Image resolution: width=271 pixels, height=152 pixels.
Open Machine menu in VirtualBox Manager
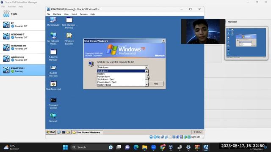11,7
